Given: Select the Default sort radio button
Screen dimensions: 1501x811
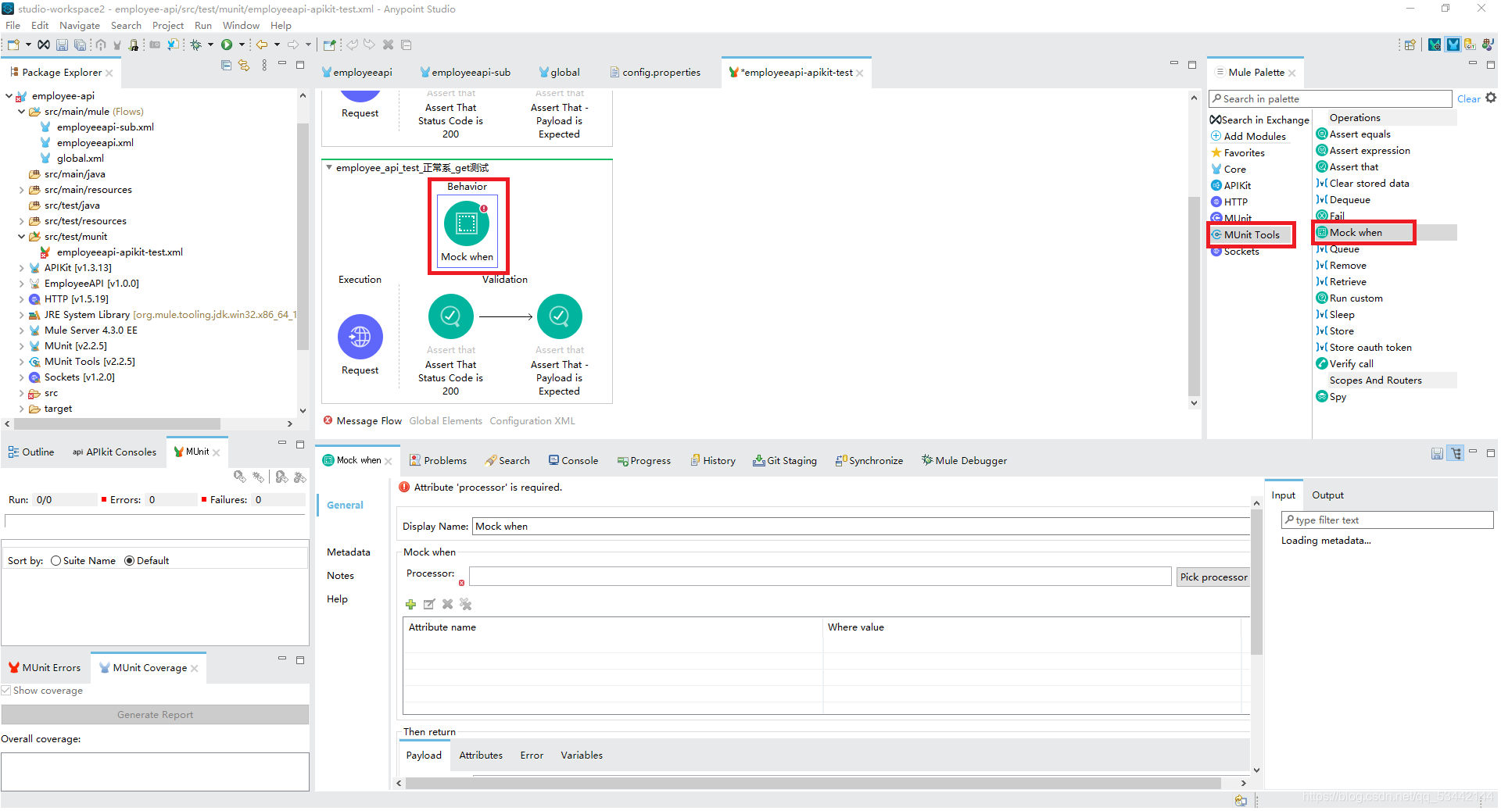Looking at the screenshot, I should pyautogui.click(x=130, y=561).
